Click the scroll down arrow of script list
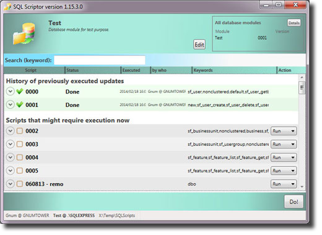 pyautogui.click(x=302, y=187)
